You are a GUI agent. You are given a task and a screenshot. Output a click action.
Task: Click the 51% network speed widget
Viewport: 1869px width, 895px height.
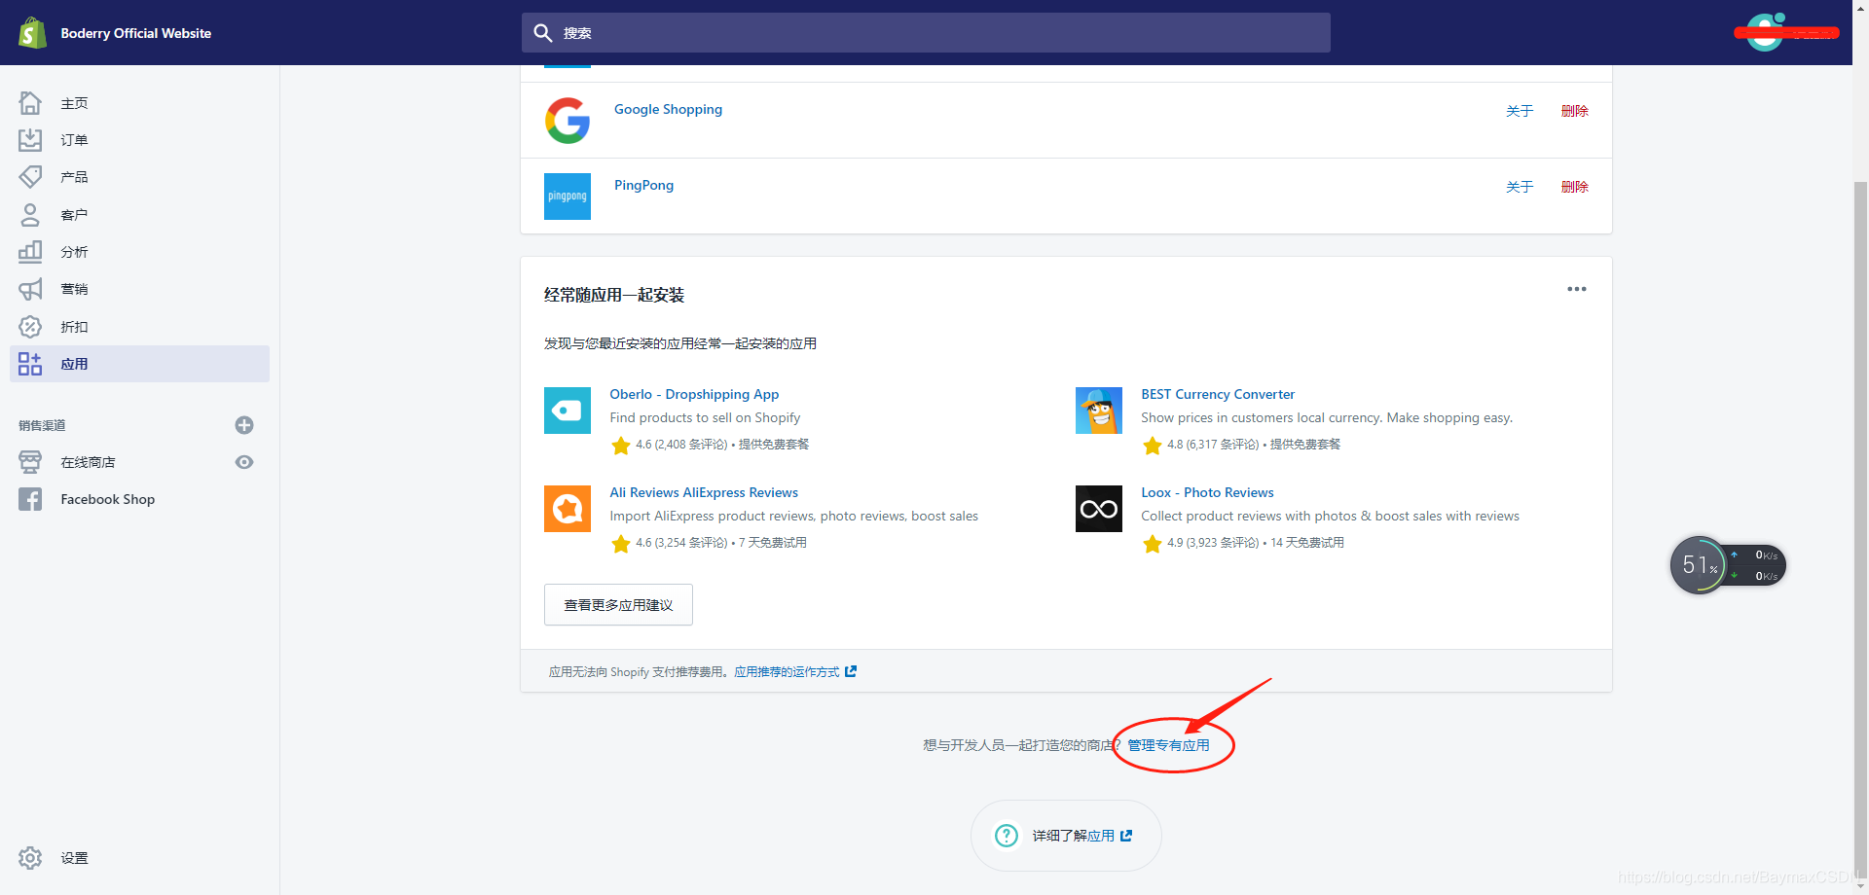tap(1727, 565)
